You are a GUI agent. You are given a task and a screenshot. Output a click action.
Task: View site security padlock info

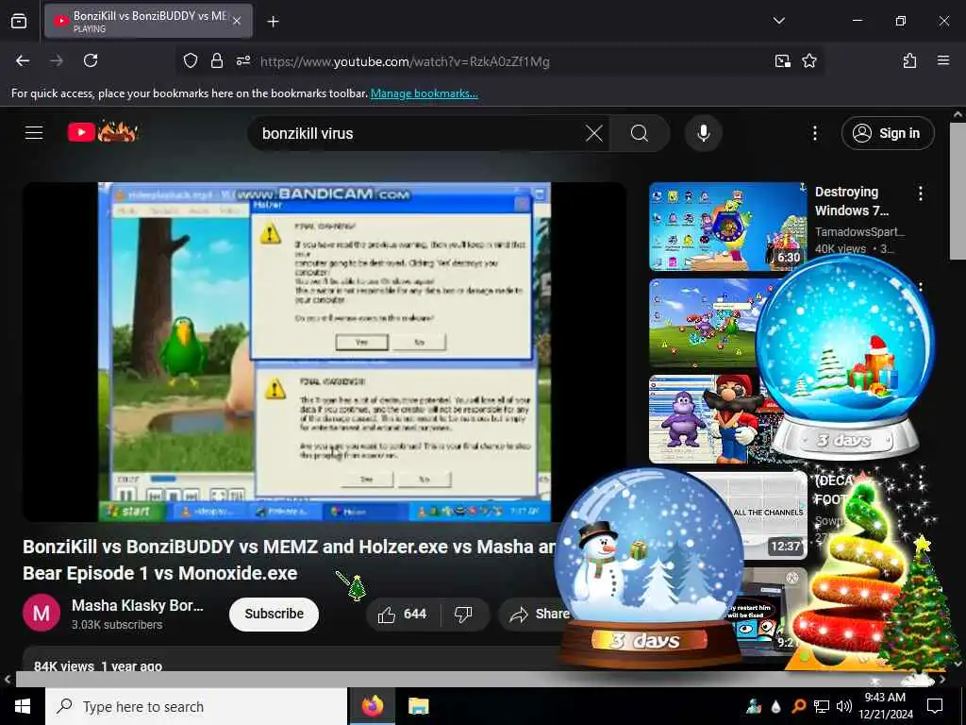[x=216, y=61]
